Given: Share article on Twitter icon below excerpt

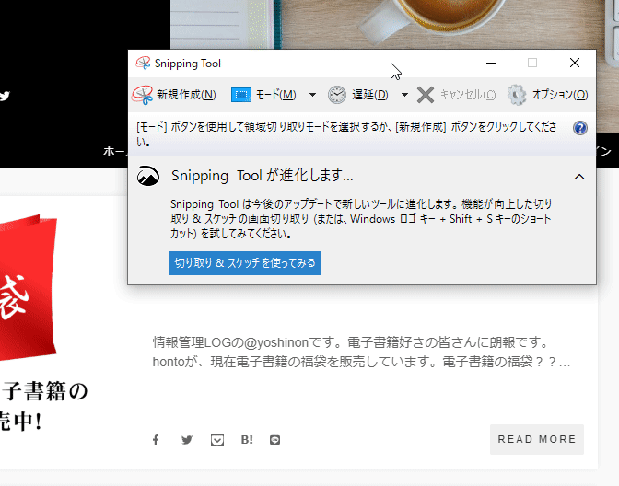Looking at the screenshot, I should click(x=187, y=440).
